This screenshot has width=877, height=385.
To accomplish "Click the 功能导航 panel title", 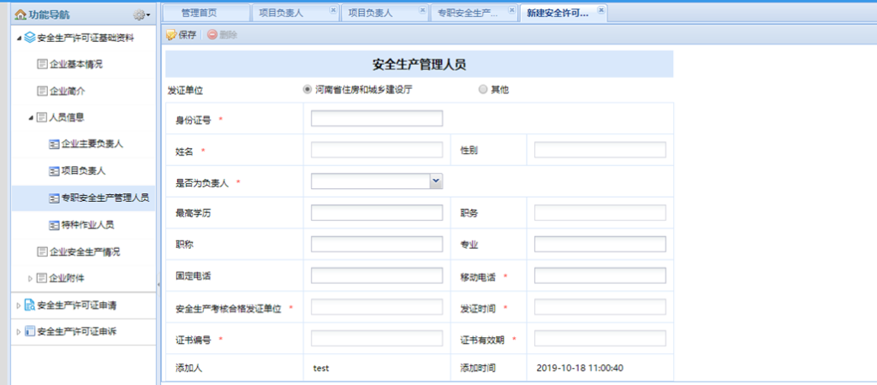I will click(x=49, y=15).
